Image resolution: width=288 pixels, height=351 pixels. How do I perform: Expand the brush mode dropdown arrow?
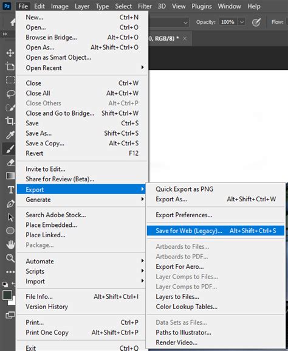pos(185,23)
